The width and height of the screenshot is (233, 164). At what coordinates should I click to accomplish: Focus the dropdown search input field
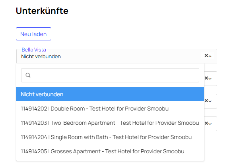click(110, 75)
